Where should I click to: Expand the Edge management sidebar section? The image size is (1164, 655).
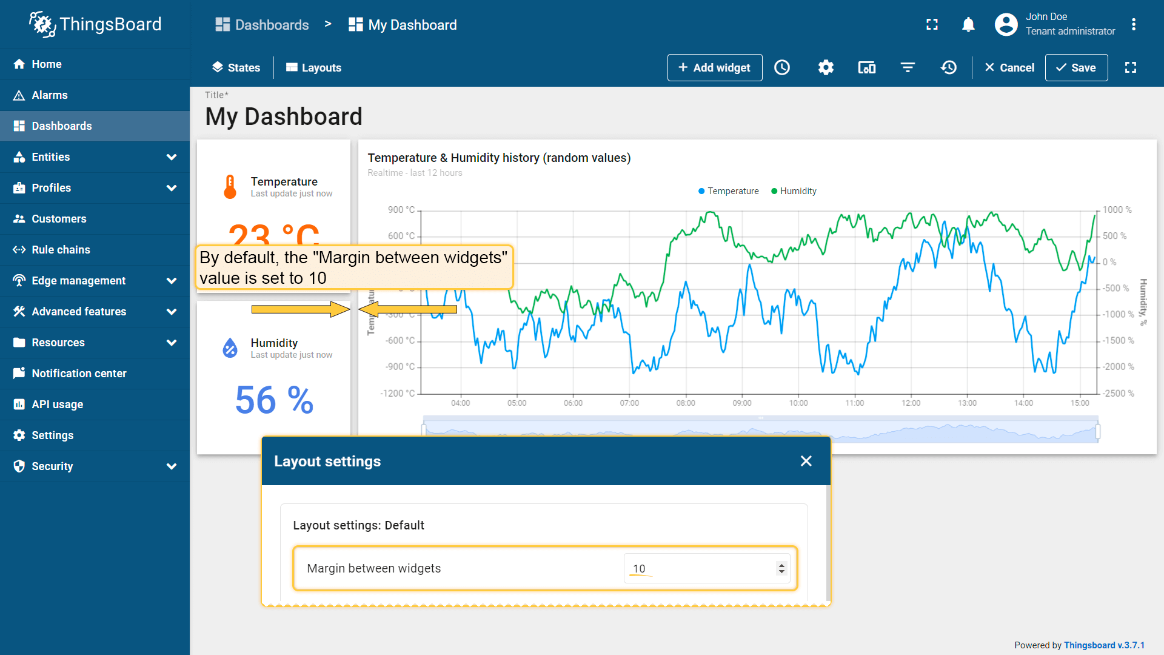[172, 281]
